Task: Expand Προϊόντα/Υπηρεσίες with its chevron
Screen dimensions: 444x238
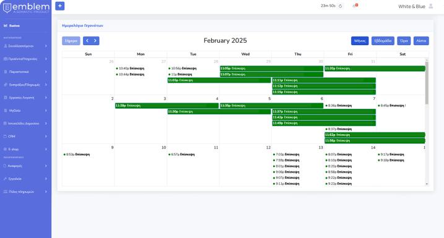Action: pyautogui.click(x=46, y=59)
